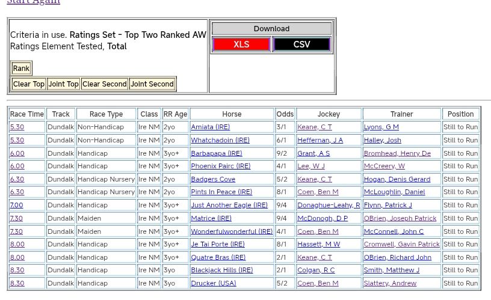The width and height of the screenshot is (491, 300).
Task: View trainer Cromwell, Gavin Patrick
Action: point(401,244)
